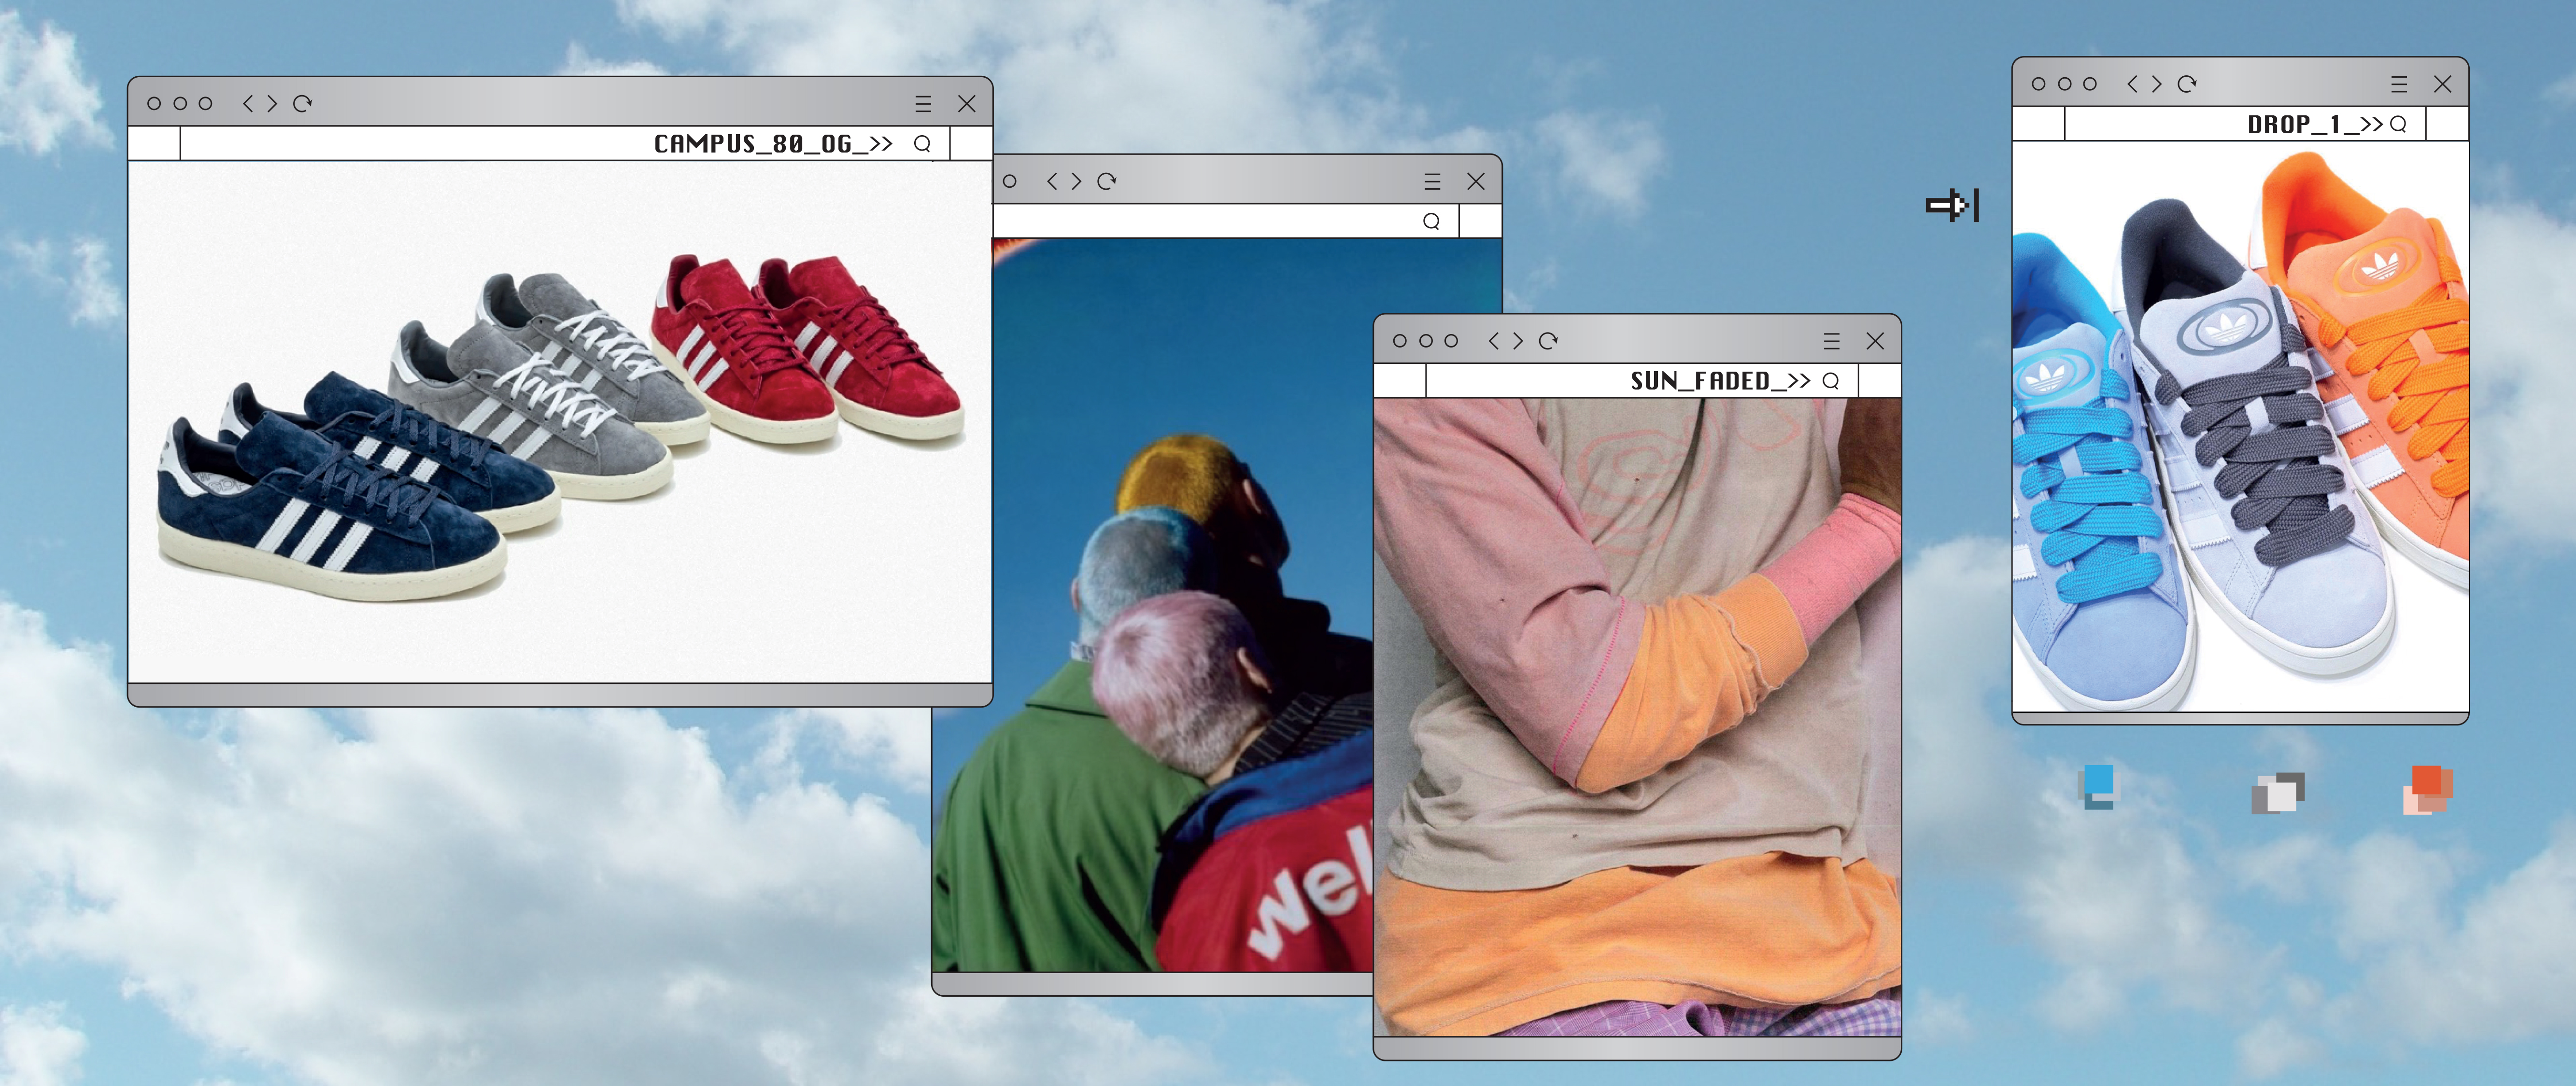Click forward arrow in untitled blue photo window
2576x1086 pixels.
pyautogui.click(x=1076, y=182)
